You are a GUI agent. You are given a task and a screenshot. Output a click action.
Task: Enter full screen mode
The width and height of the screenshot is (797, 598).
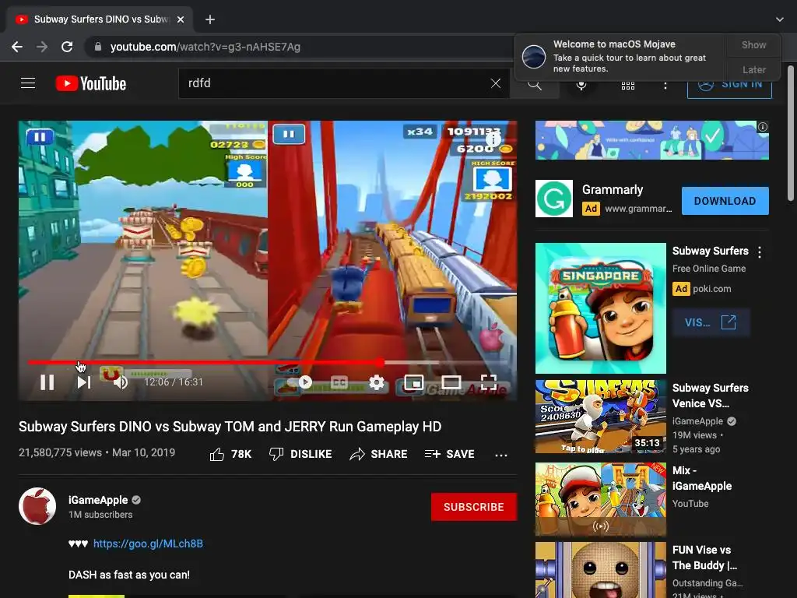[489, 382]
